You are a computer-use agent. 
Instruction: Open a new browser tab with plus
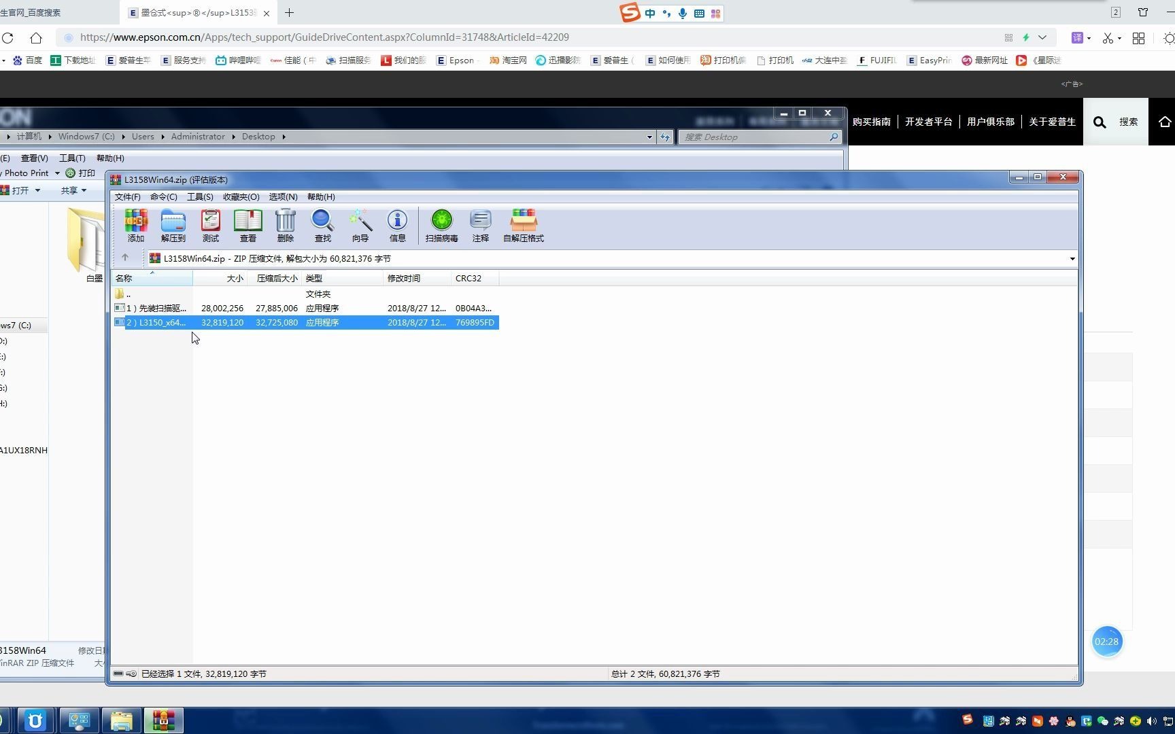click(x=289, y=12)
